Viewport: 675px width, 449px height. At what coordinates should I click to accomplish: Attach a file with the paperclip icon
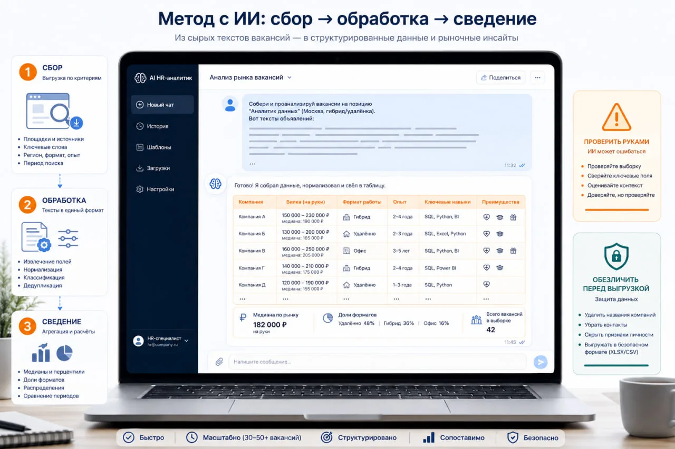coord(219,362)
